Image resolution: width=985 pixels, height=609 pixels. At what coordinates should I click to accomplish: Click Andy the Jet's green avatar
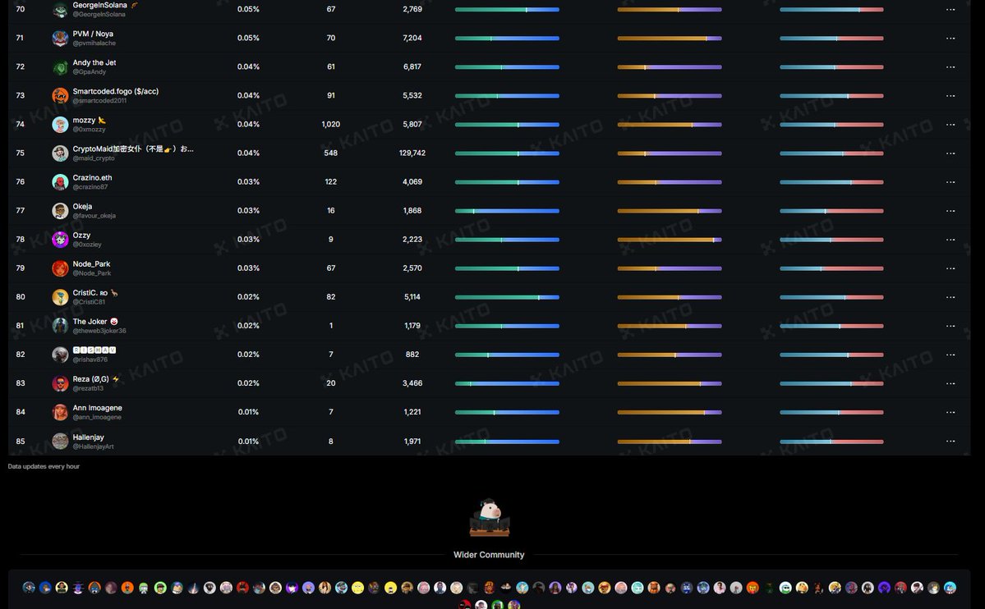60,67
